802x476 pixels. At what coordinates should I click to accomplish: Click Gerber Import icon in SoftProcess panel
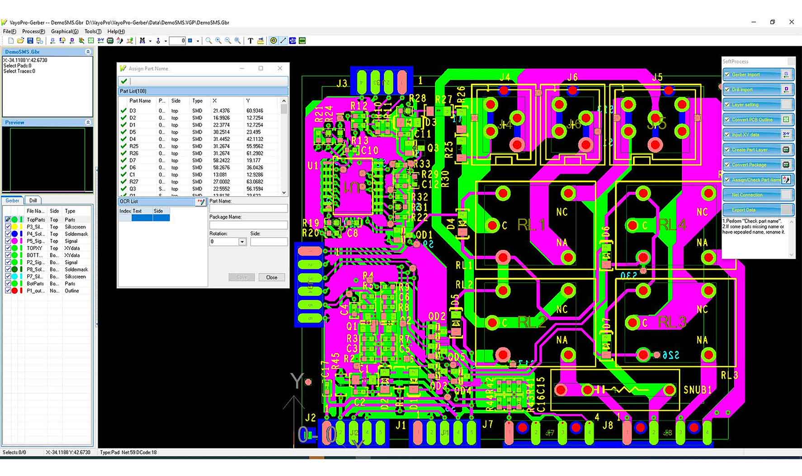(786, 75)
